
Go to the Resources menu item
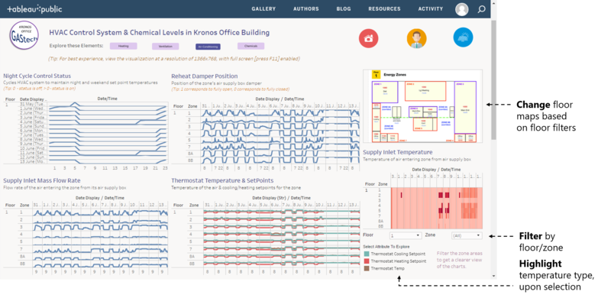(x=384, y=9)
